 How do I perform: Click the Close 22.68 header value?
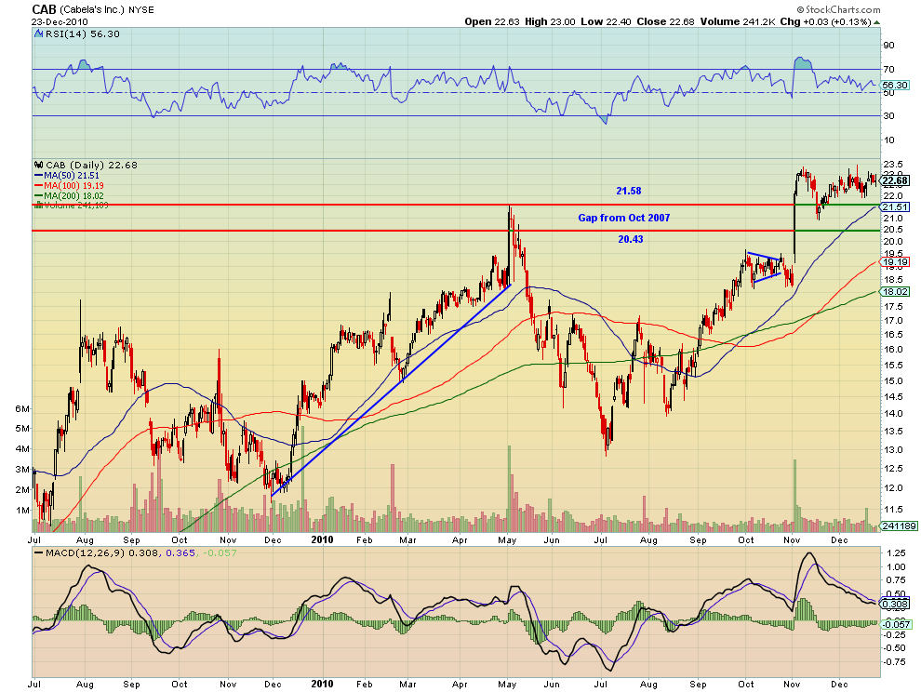click(665, 21)
